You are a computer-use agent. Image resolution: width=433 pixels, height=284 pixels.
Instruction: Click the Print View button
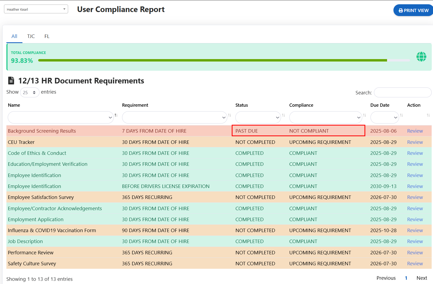[413, 10]
